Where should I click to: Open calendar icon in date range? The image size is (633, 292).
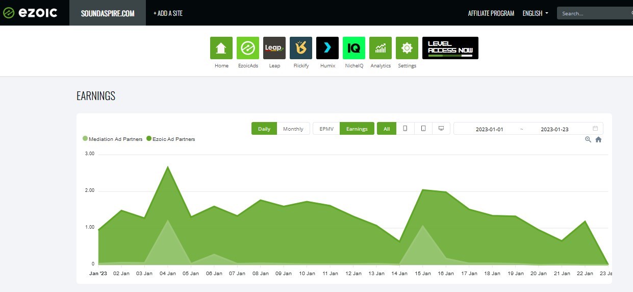(595, 129)
